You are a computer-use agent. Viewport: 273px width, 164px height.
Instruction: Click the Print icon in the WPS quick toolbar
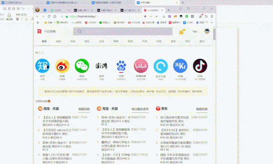click(x=13, y=8)
